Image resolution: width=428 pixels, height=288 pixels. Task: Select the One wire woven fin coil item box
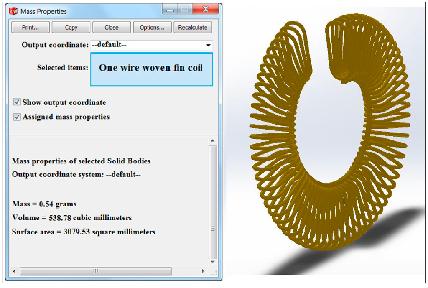(x=151, y=69)
